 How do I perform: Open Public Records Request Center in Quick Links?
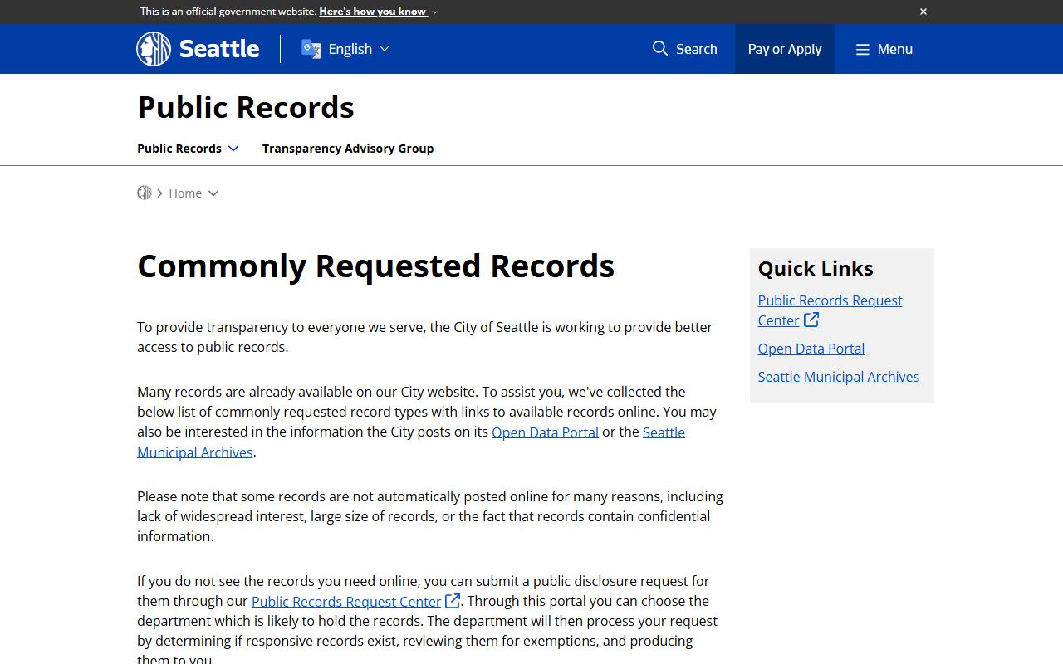(830, 310)
